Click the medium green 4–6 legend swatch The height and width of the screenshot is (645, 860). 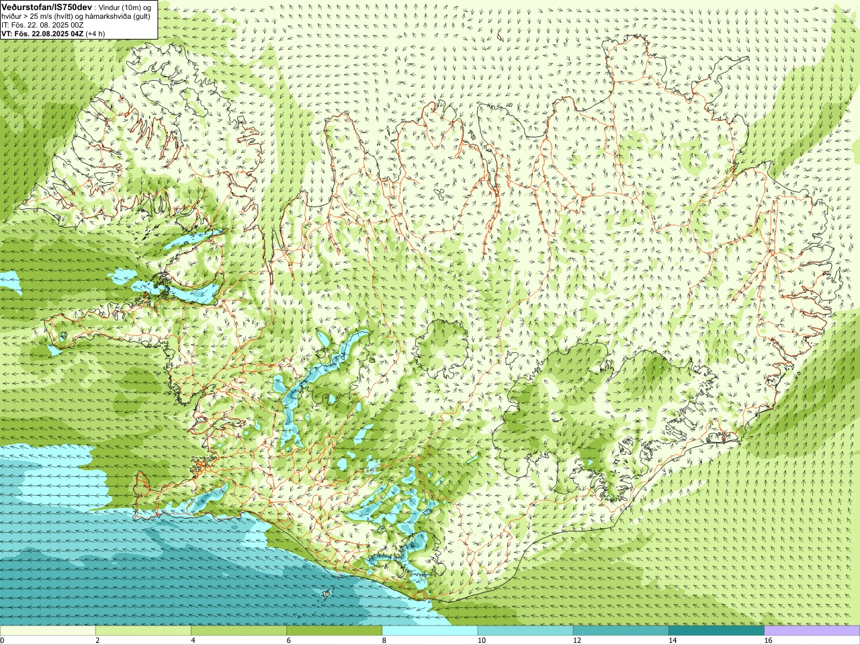(x=239, y=631)
